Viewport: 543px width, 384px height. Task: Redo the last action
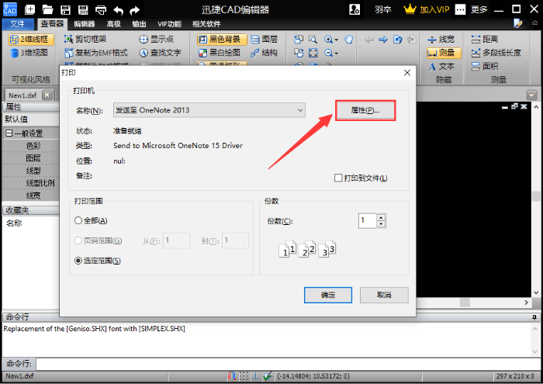click(134, 10)
